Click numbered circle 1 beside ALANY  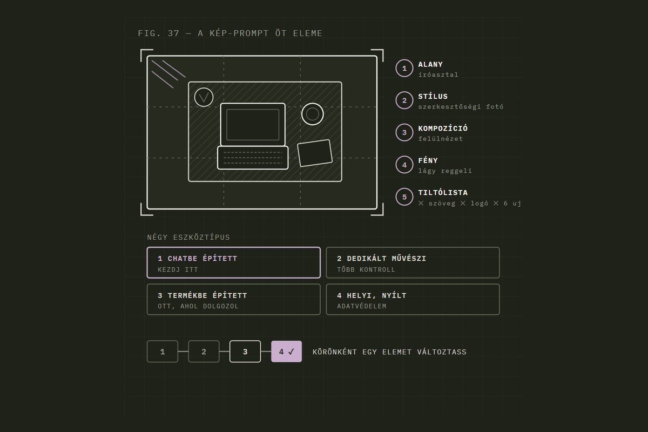pos(404,69)
